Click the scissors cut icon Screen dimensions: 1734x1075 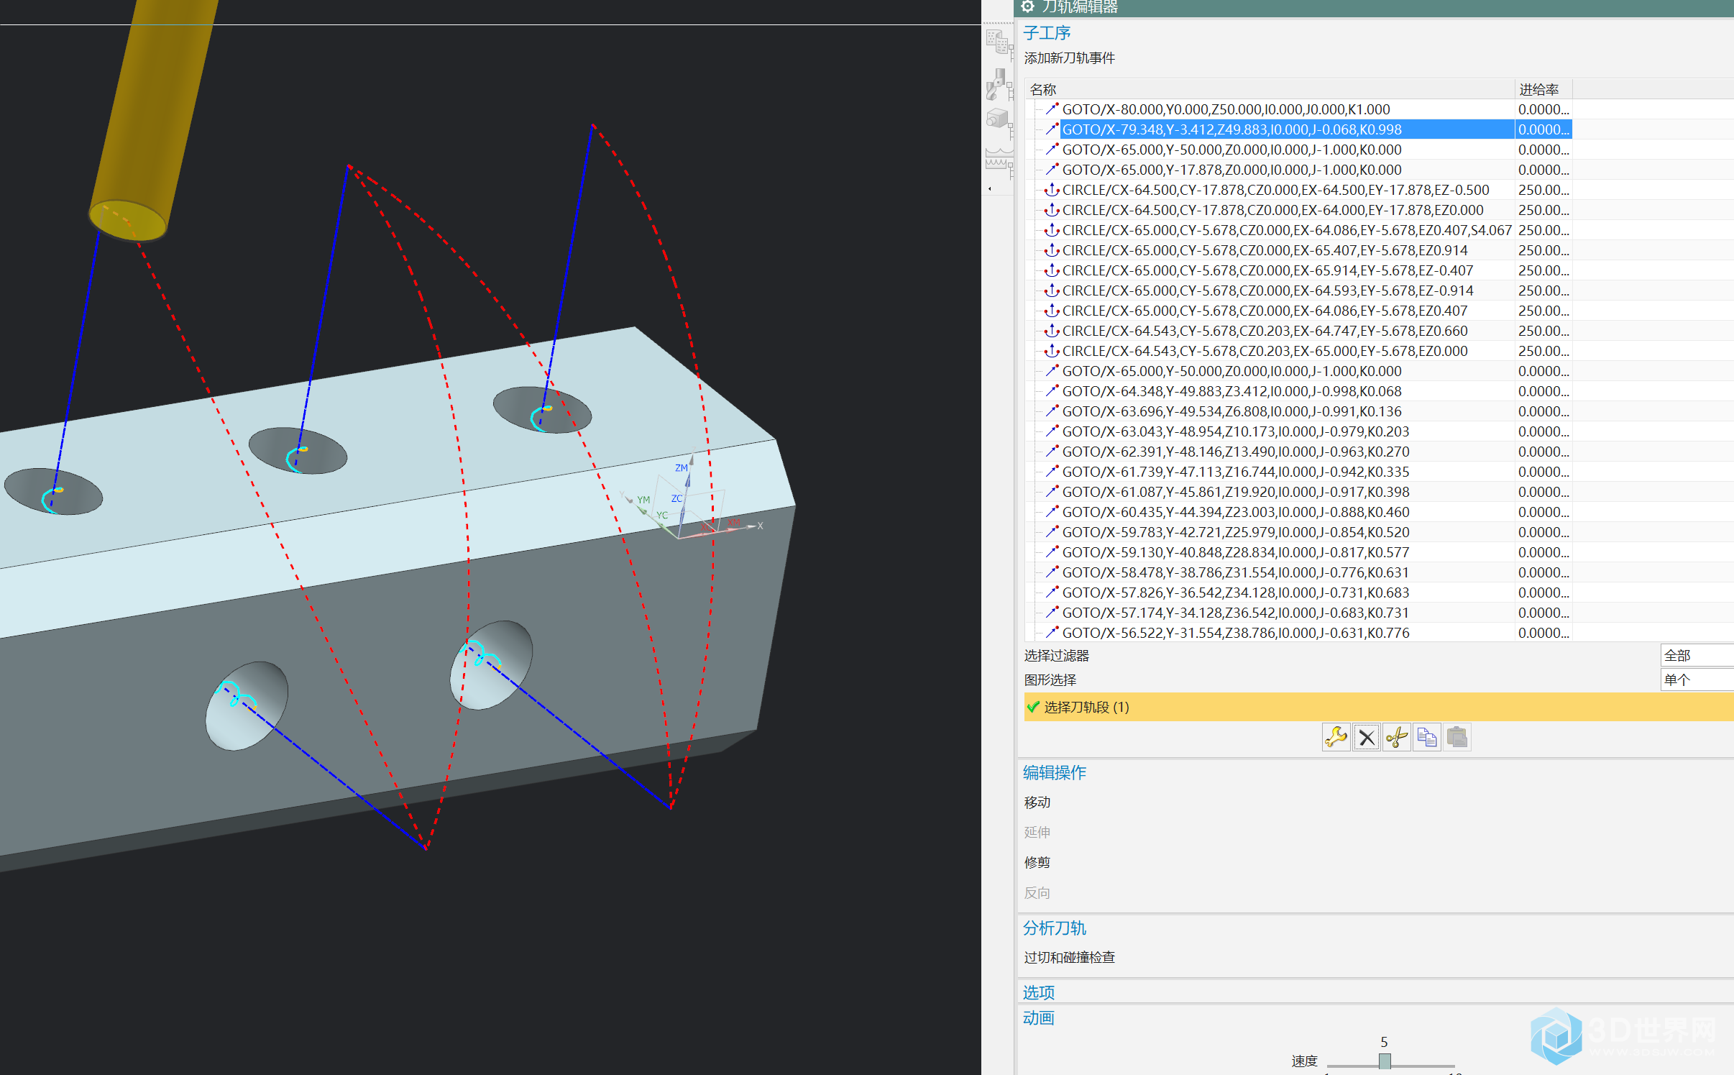tap(1396, 737)
